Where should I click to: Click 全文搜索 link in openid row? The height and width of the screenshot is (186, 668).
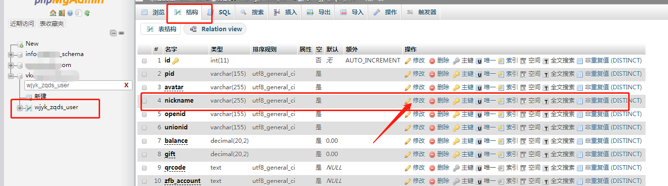coord(562,114)
